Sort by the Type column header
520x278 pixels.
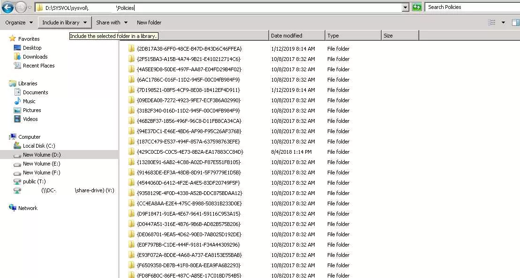pyautogui.click(x=353, y=36)
